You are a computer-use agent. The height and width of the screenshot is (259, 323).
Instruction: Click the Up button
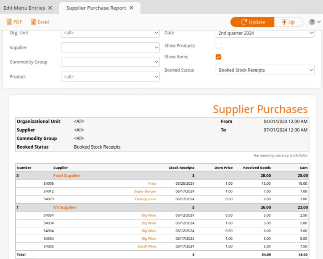point(289,22)
